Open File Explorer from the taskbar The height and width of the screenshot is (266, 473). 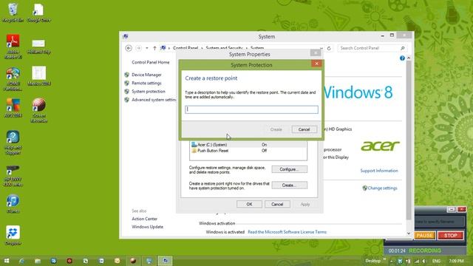[x=38, y=261]
